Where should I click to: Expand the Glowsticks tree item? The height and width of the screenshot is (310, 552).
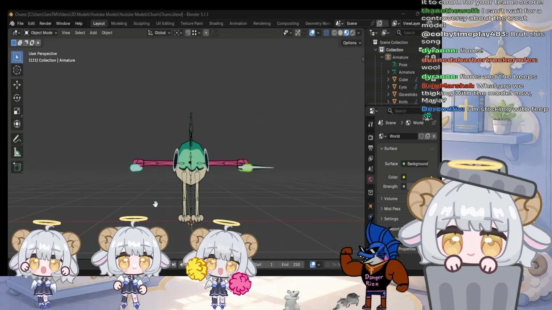(x=388, y=94)
